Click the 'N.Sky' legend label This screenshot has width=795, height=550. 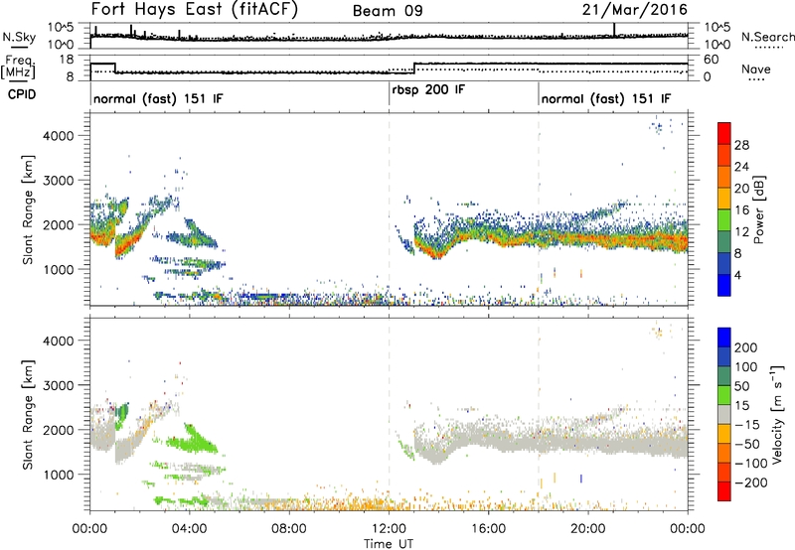(x=19, y=37)
